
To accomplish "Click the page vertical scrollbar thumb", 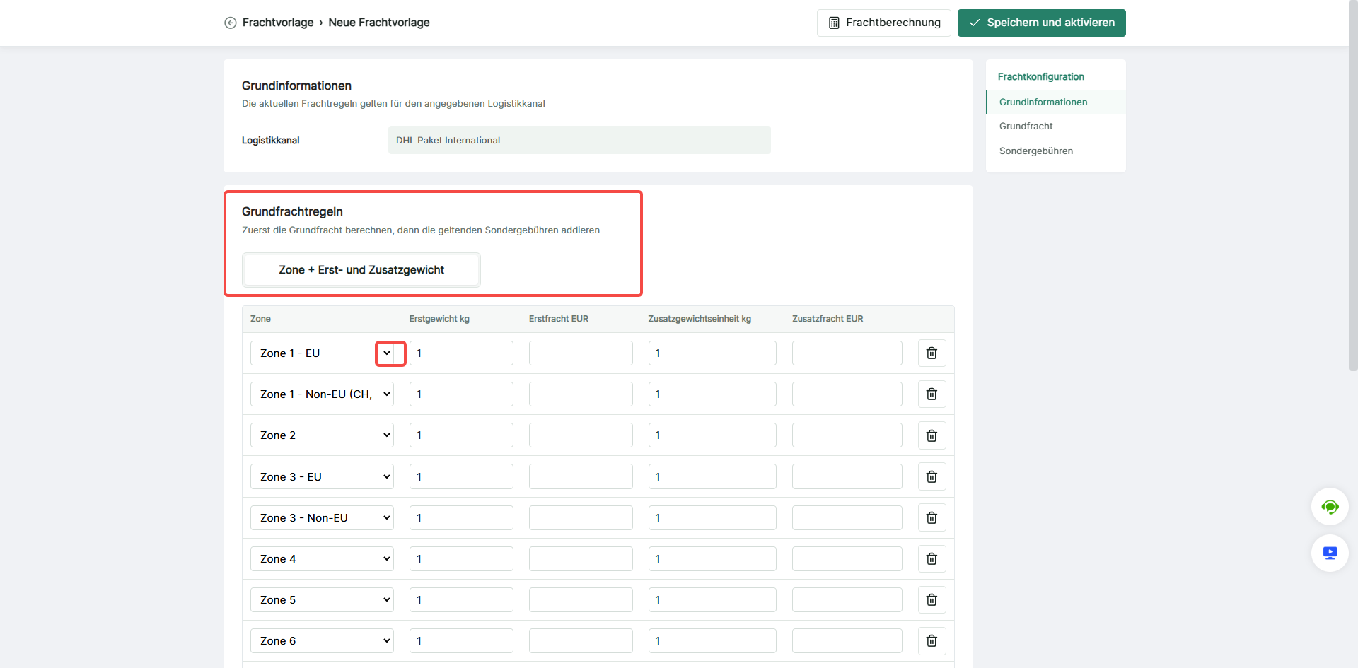I will point(1353,187).
